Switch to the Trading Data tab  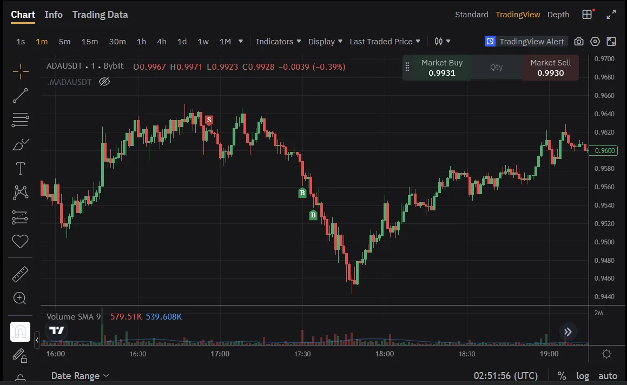[100, 15]
